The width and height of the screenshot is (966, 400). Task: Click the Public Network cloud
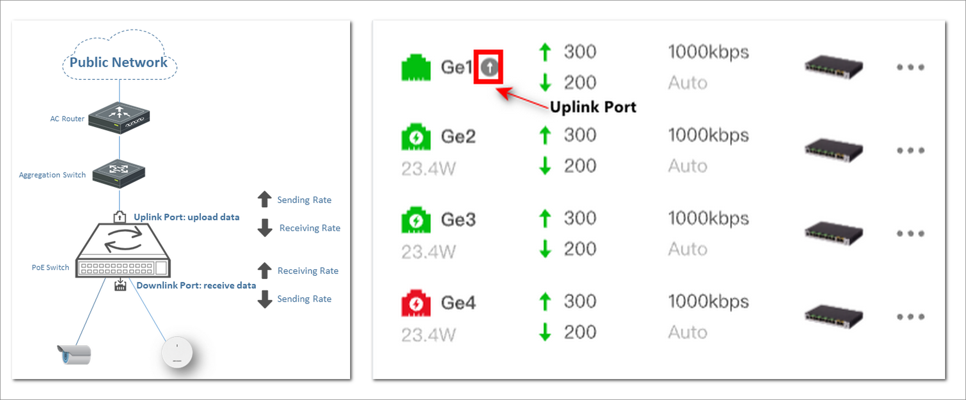pos(119,55)
